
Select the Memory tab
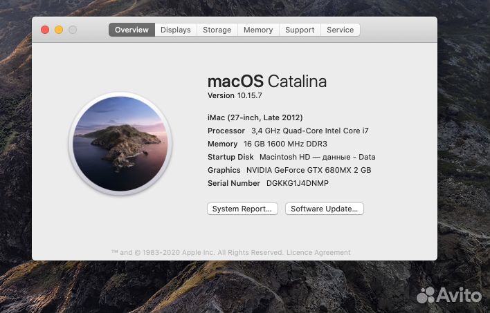pyautogui.click(x=258, y=30)
